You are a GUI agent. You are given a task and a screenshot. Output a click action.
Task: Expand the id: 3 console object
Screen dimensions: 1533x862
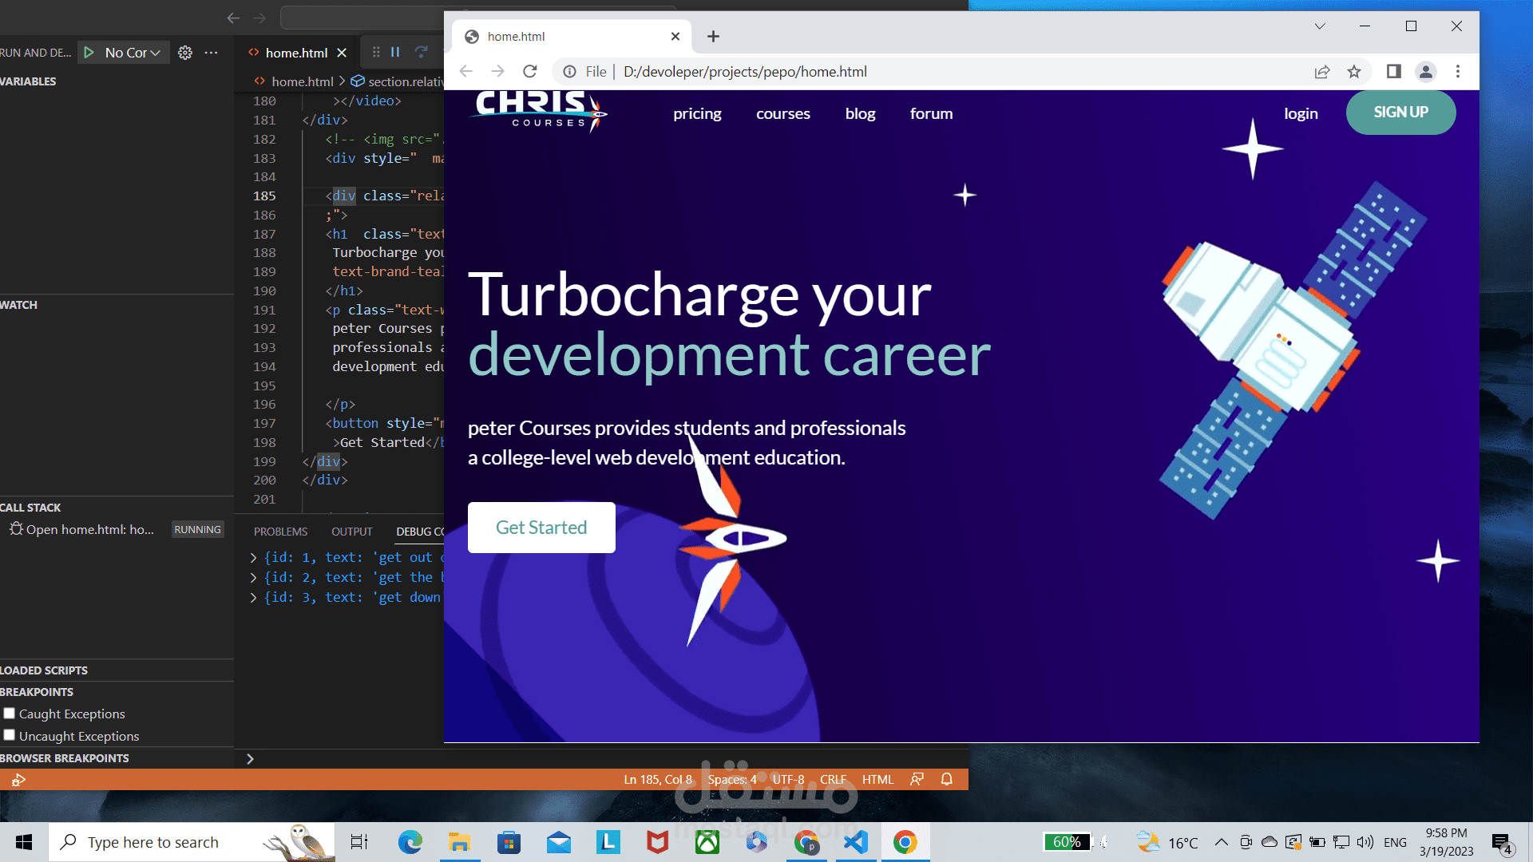click(253, 598)
